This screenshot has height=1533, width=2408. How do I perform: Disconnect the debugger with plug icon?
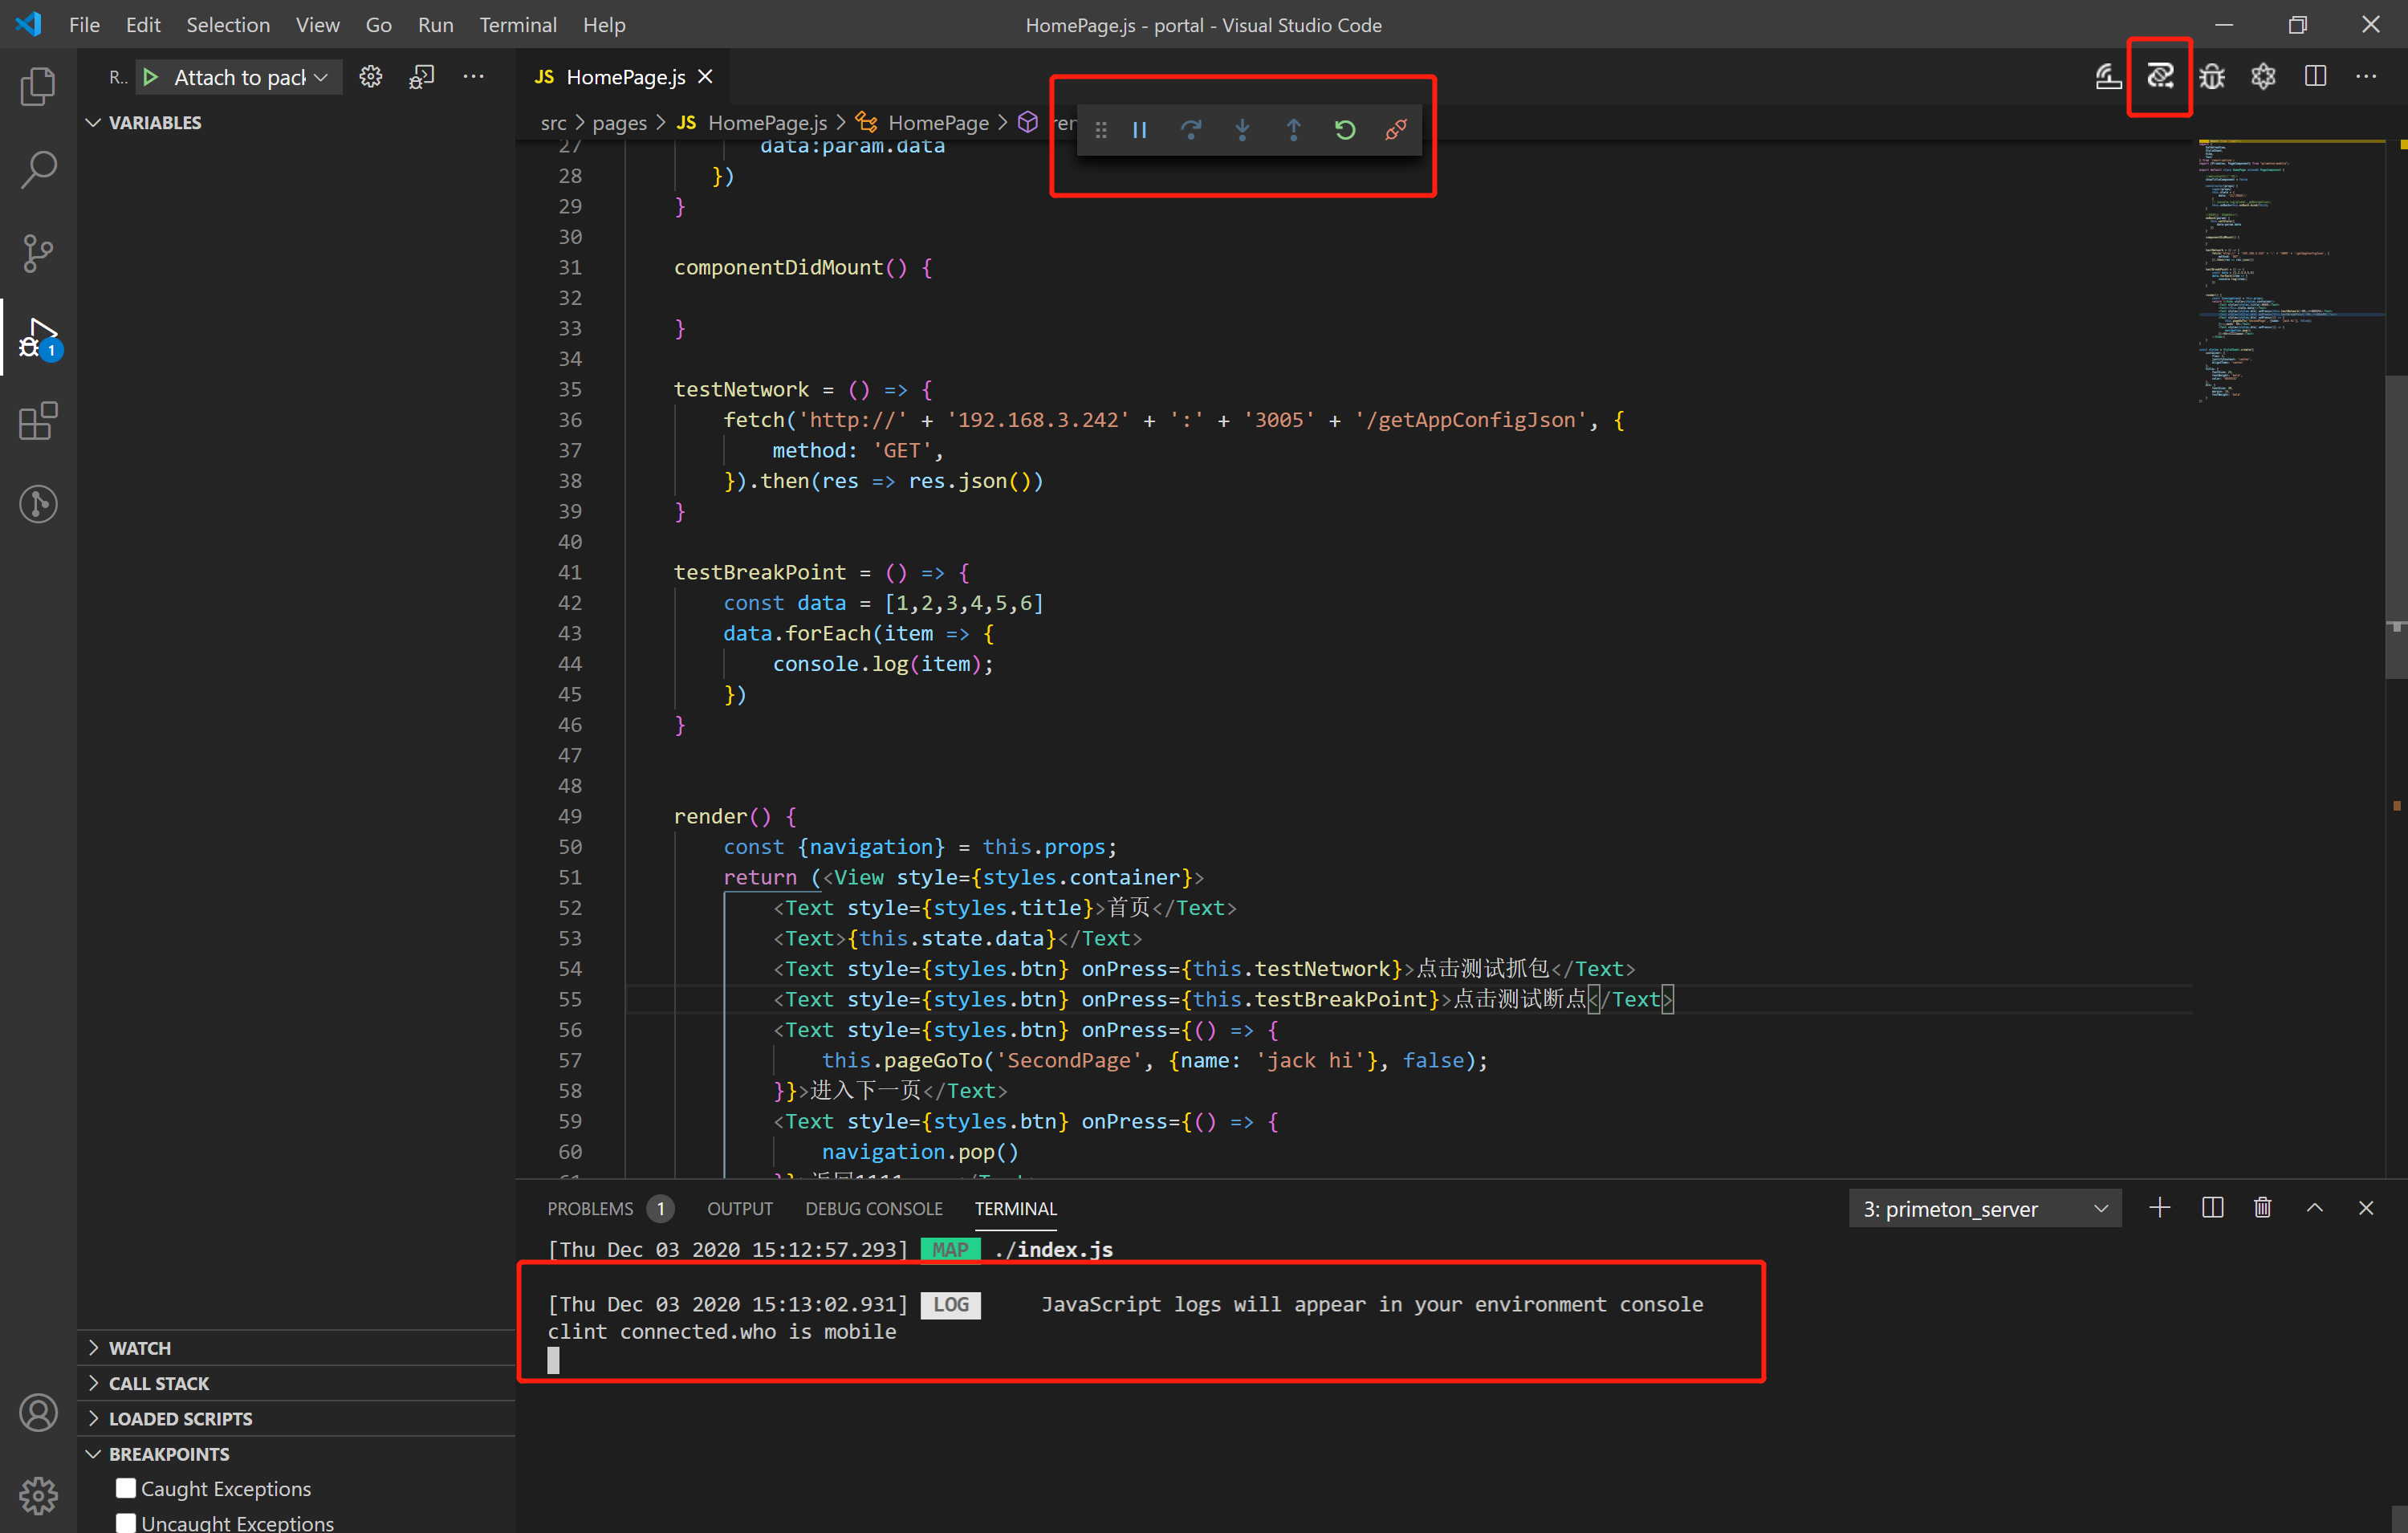coord(1396,130)
